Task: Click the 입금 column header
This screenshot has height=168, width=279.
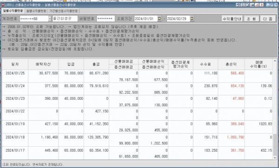Action: click(x=71, y=65)
